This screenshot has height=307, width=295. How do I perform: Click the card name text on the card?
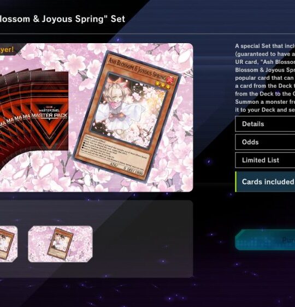click(137, 70)
